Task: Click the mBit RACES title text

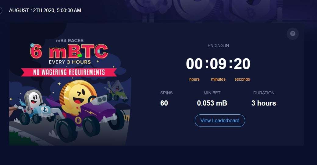Action: (x=70, y=40)
